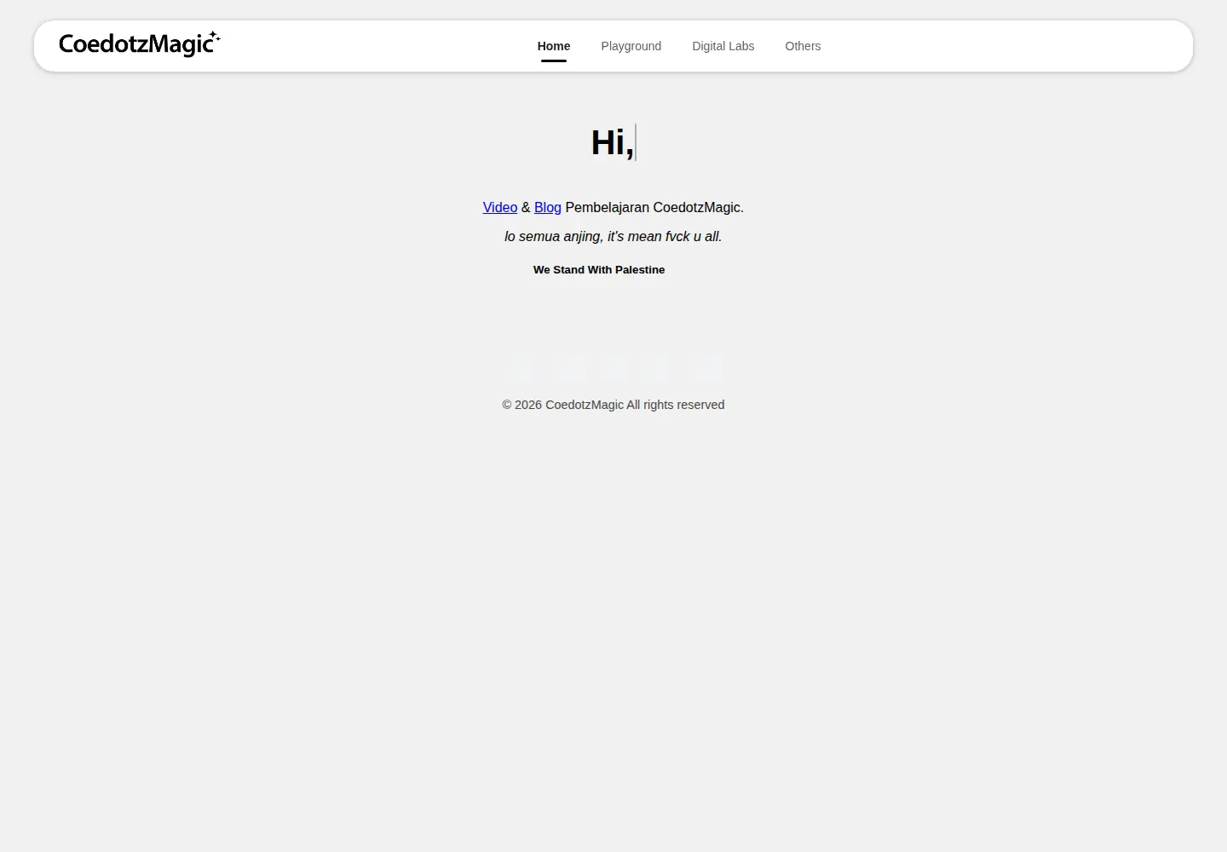Click the "© 2026 CoedotzMagic All rights reserved" footer

[x=613, y=405]
